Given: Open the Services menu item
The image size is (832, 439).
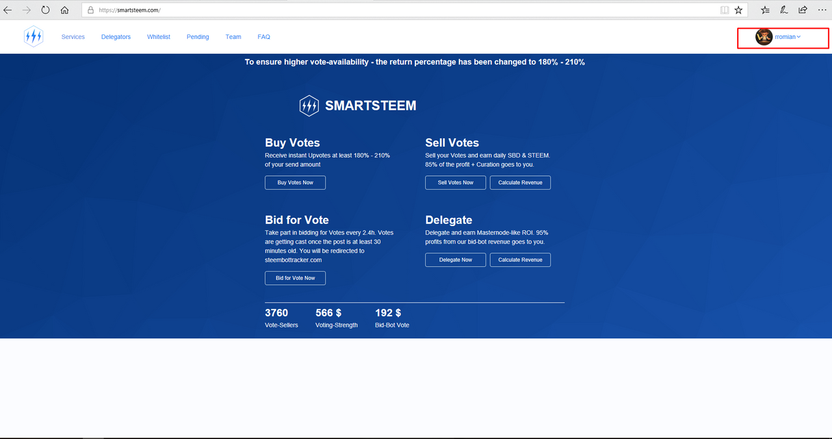Looking at the screenshot, I should 73,37.
